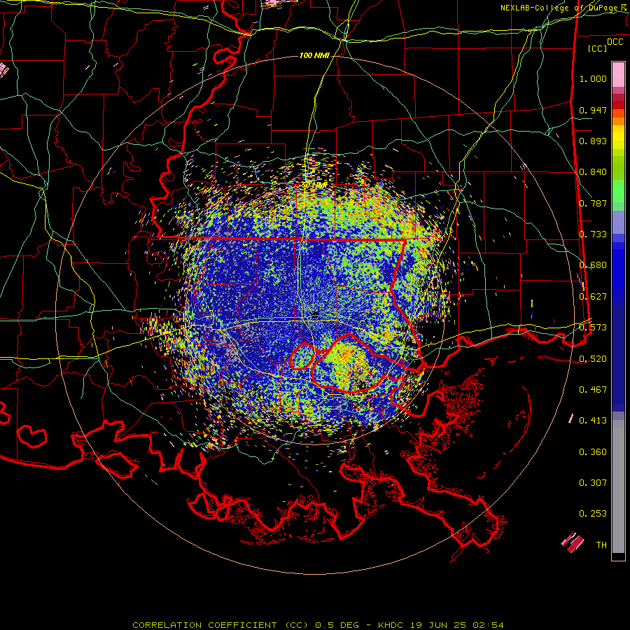Image resolution: width=630 pixels, height=630 pixels.
Task: Pick the gray swatch near 0.307
Action: (x=618, y=486)
